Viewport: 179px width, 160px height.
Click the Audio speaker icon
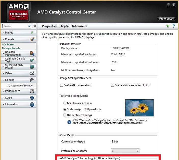pos(32,98)
